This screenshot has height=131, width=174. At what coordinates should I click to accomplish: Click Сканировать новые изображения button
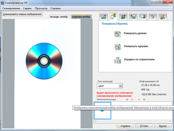click(x=22, y=14)
